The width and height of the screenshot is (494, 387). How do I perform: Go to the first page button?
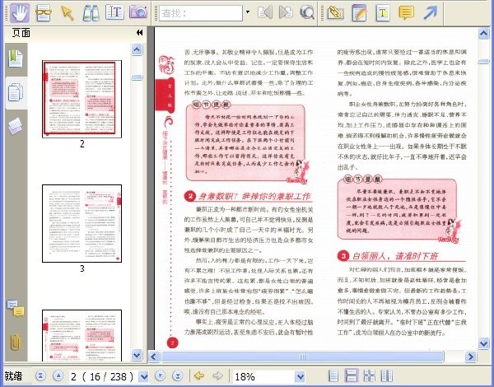pyautogui.click(x=41, y=376)
